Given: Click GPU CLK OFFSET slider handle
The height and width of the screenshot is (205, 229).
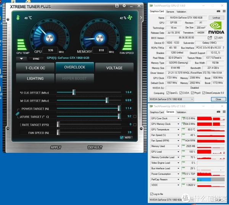Looking at the screenshot, I should pyautogui.click(x=74, y=92).
